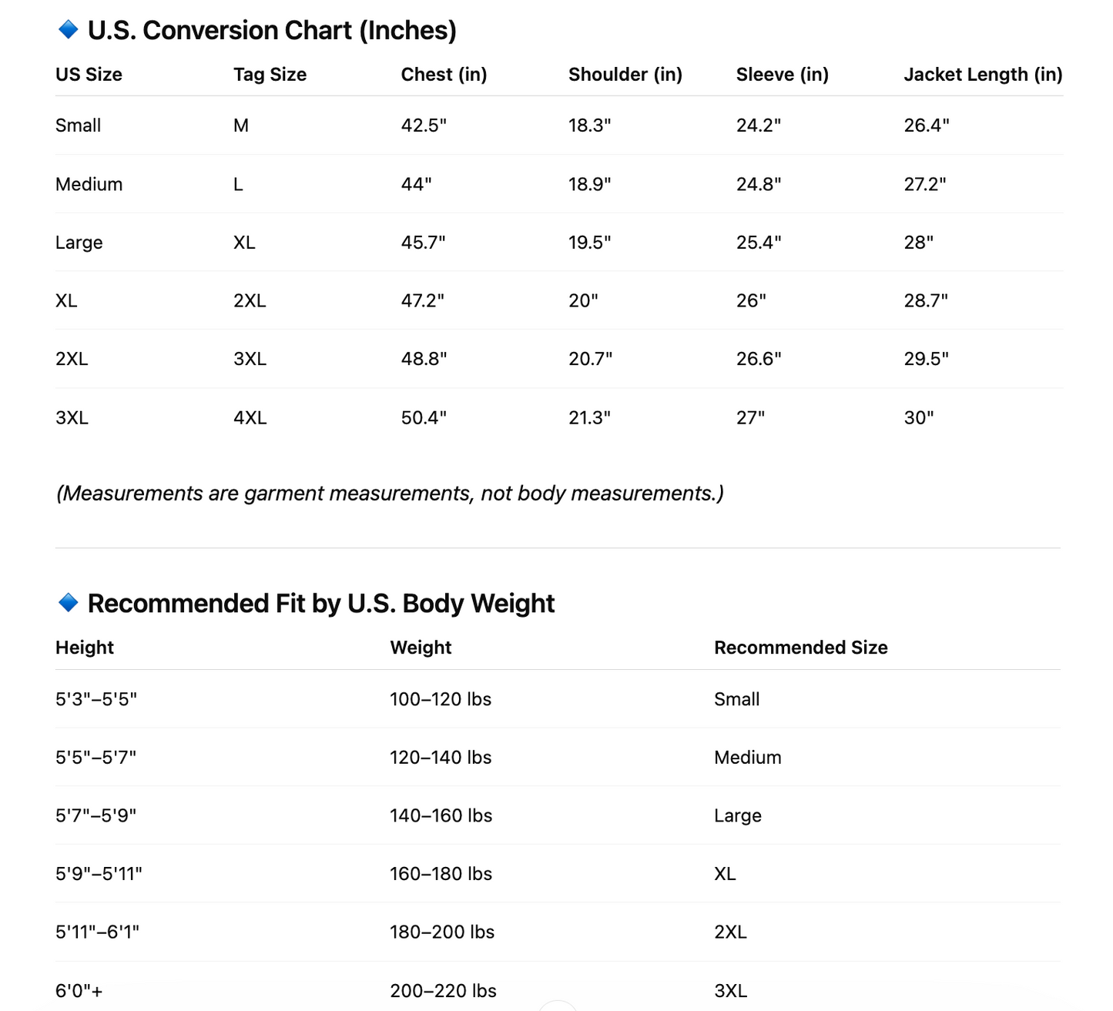This screenshot has width=1113, height=1011.
Task: Select the Chest (in) column header
Action: 444,75
